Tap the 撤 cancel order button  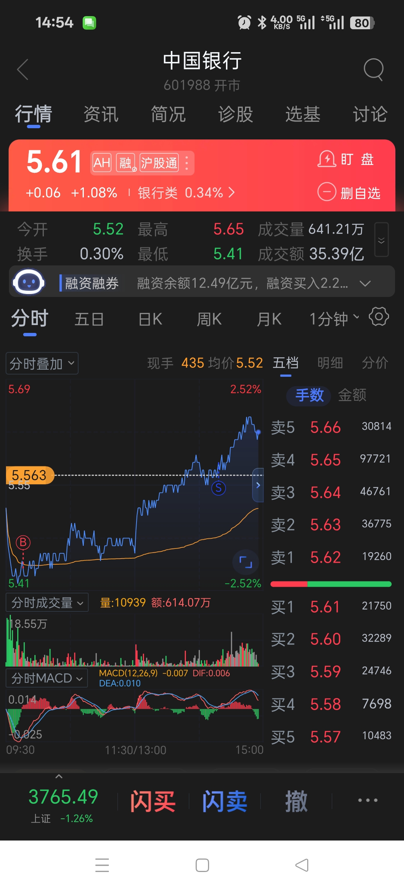296,801
